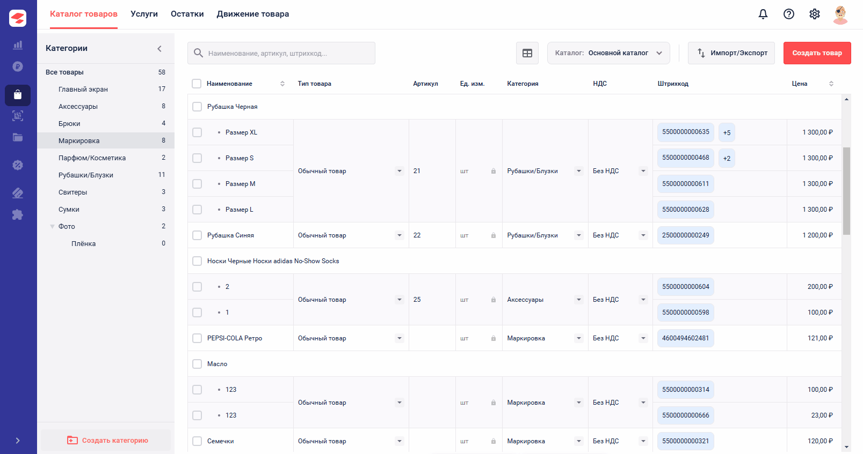This screenshot has height=454, width=863.
Task: Click Импорт/Экспорт button
Action: point(731,53)
